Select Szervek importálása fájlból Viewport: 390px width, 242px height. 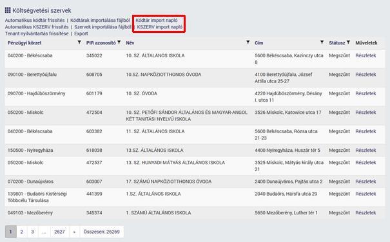click(102, 27)
